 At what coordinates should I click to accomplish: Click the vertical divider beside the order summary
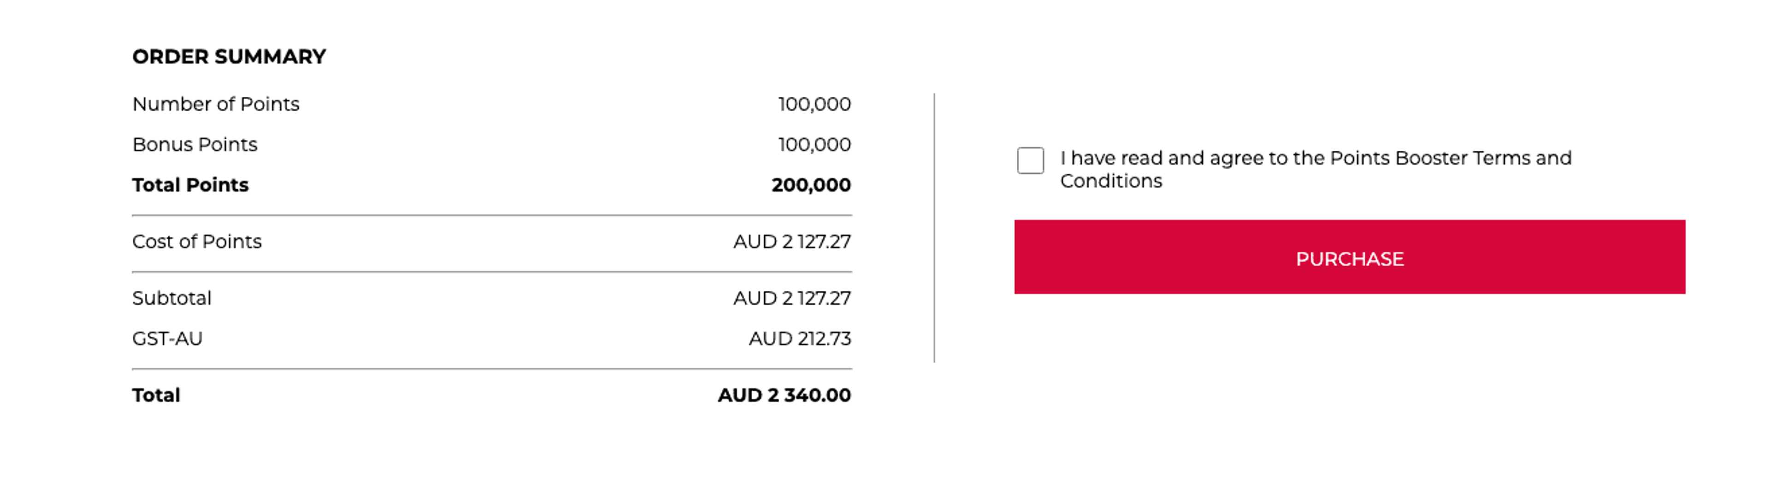point(934,227)
